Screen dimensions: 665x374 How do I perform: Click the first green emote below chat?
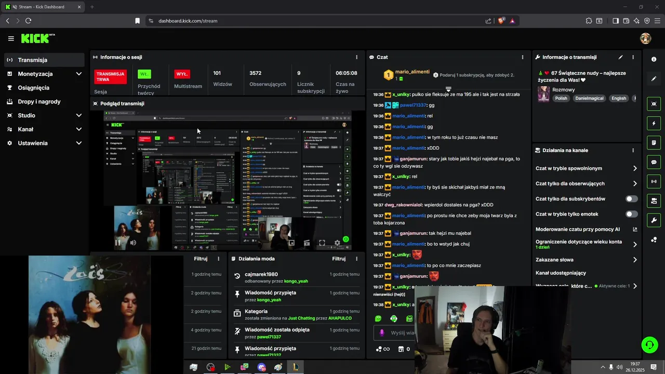coord(378,318)
